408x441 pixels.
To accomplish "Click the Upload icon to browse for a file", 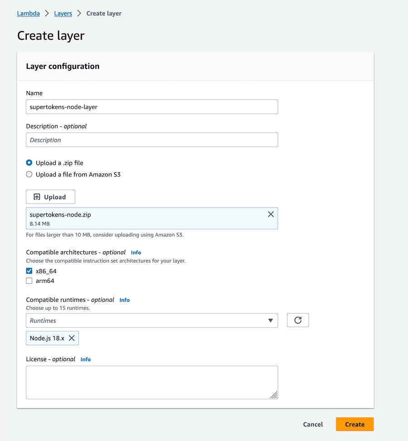I will coord(50,196).
